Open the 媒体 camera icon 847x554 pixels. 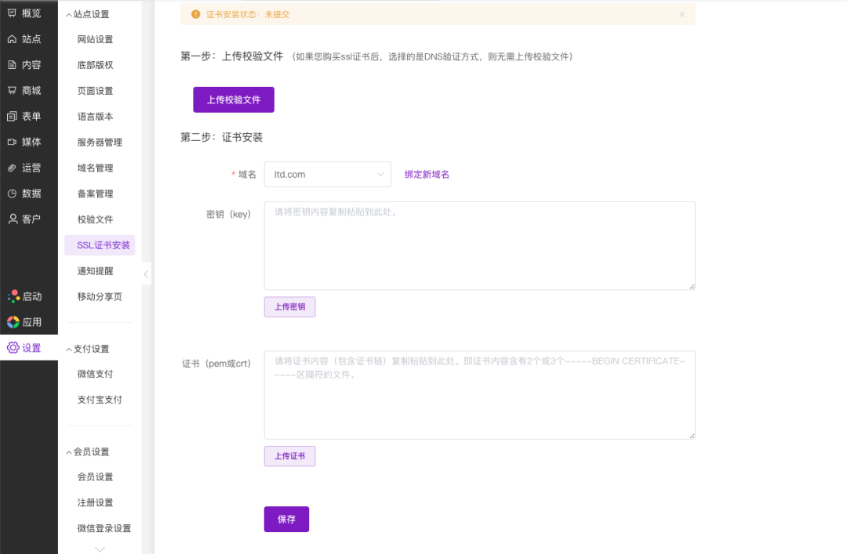click(x=12, y=142)
